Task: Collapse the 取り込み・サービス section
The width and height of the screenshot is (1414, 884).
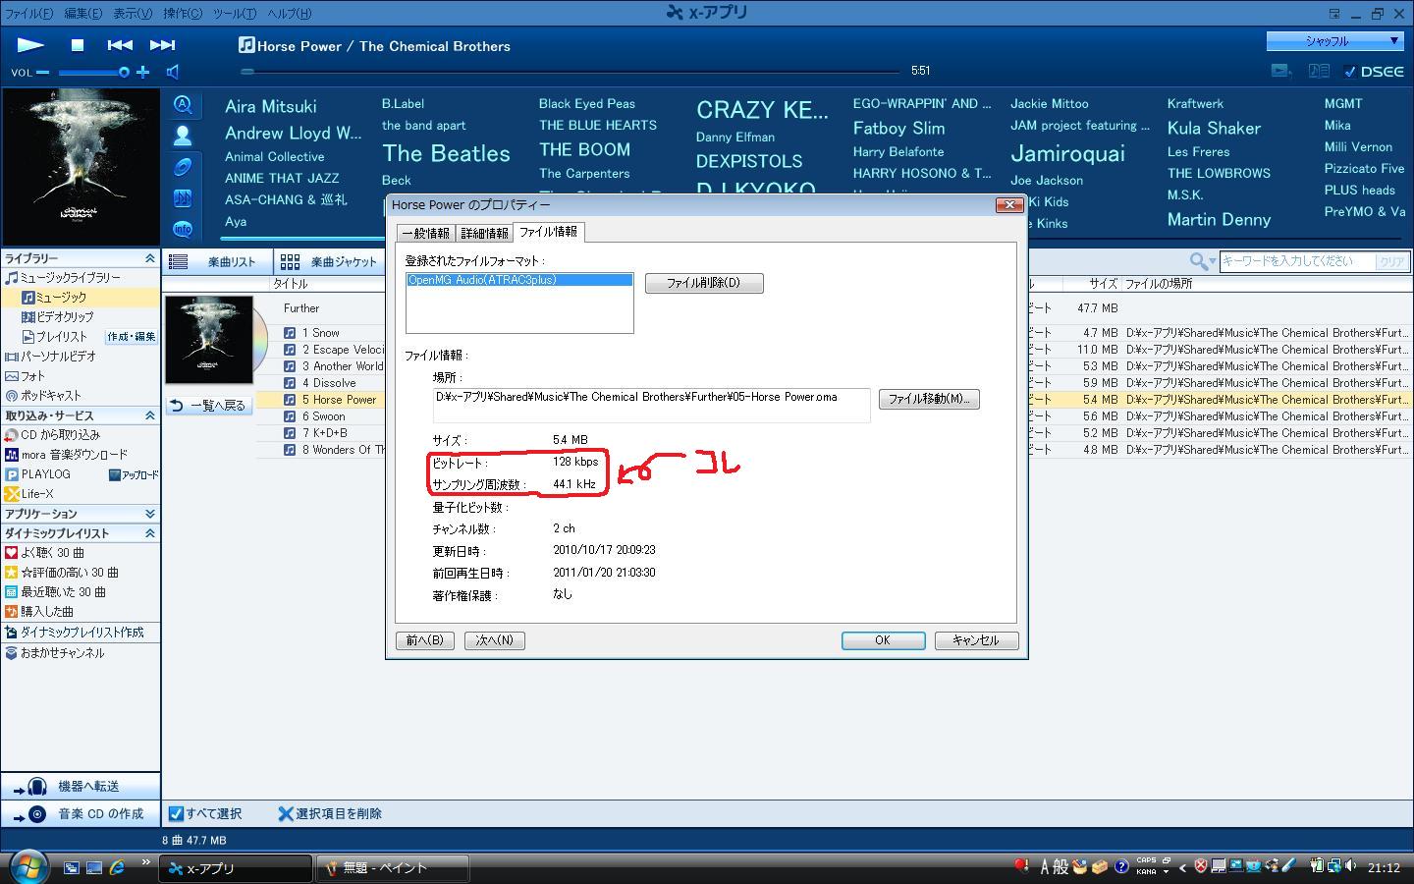Action: click(x=150, y=415)
